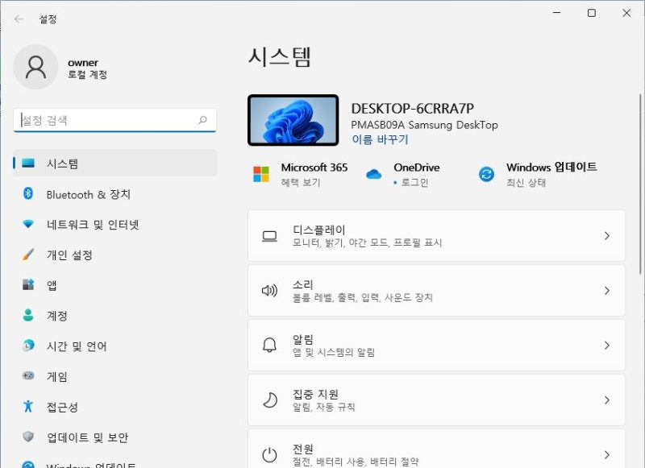The height and width of the screenshot is (468, 645).
Task: Open the 앱 category
Action: (114, 284)
